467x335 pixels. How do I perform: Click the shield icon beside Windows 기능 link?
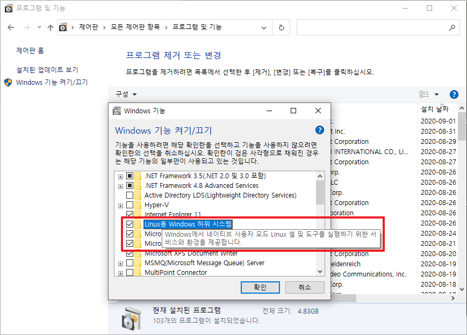[8, 83]
